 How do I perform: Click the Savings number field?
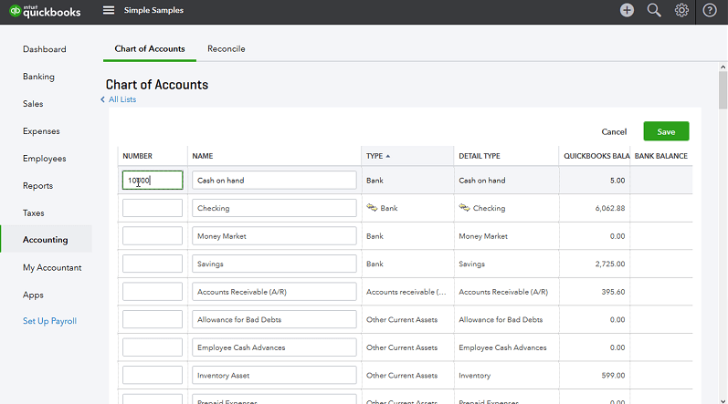pyautogui.click(x=153, y=264)
